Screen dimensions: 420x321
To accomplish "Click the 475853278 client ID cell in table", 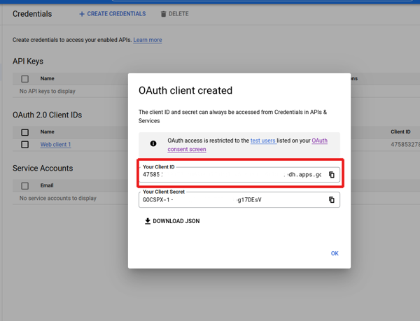I will [405, 145].
